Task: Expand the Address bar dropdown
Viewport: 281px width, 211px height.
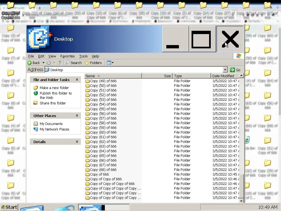Action: click(225, 70)
